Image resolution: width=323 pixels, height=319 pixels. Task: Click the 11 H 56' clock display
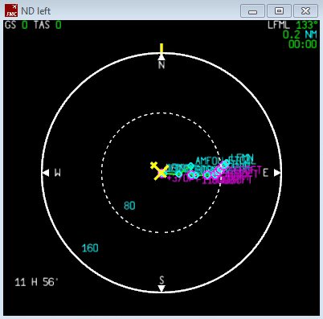tap(36, 282)
